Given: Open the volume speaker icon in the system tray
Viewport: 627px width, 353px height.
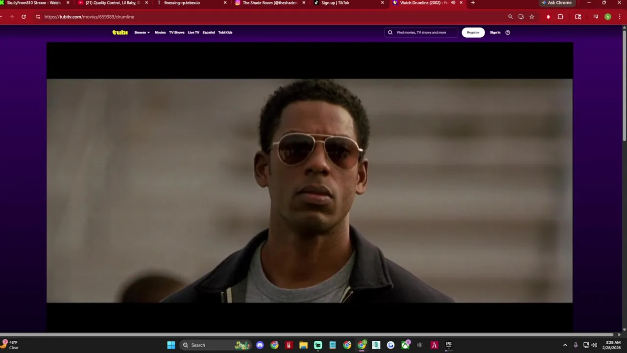Looking at the screenshot, I should tap(594, 345).
